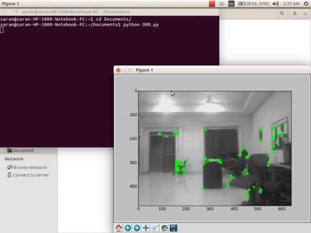This screenshot has width=311, height=233.
Task: Switch Files window to grid view
Action: click(305, 14)
